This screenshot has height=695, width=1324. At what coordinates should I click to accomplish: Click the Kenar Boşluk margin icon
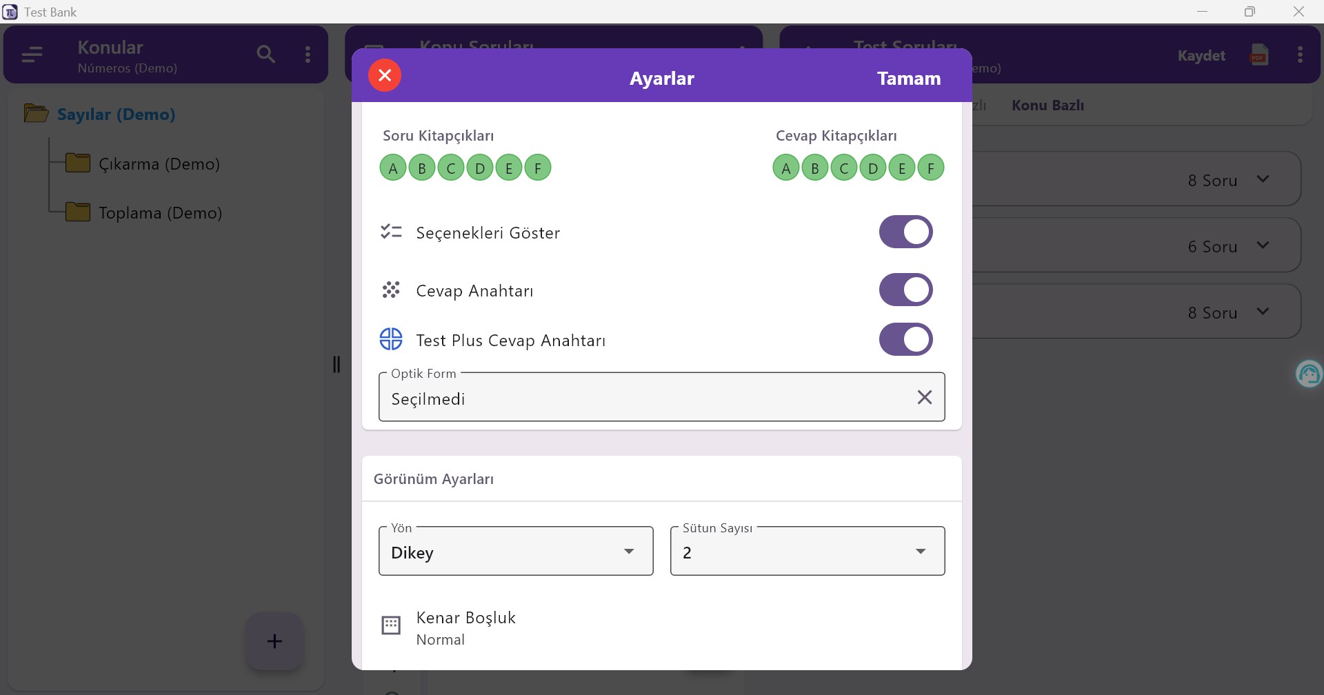coord(391,625)
